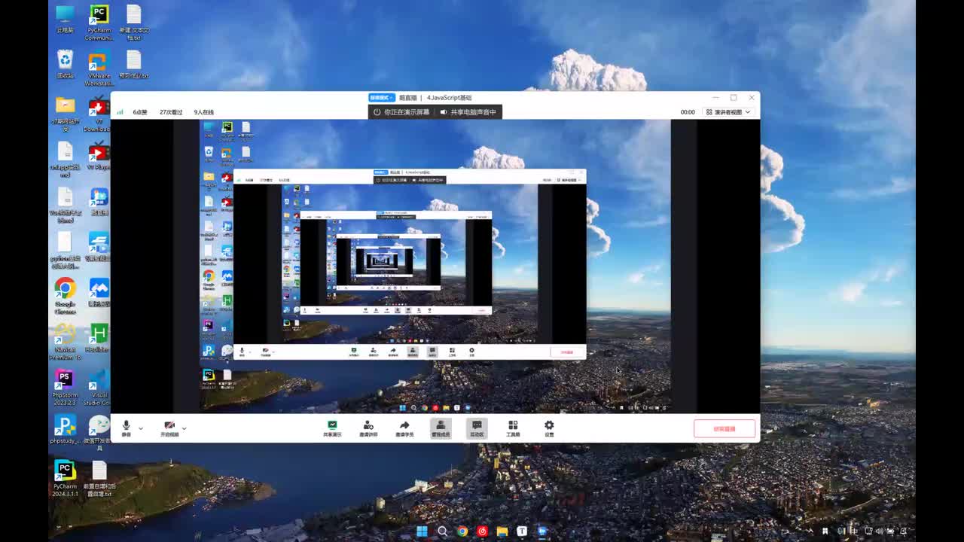Select the Google Chrome desktop icon
This screenshot has width=964, height=542.
click(x=66, y=296)
